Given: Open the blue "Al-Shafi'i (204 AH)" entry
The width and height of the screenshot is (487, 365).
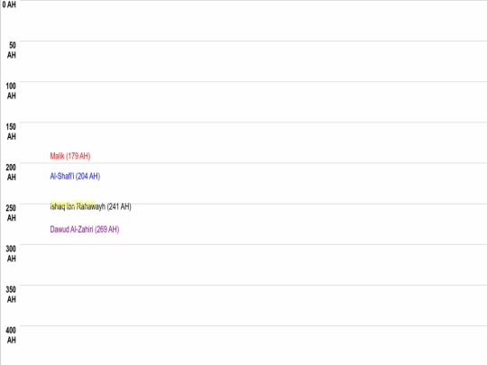Looking at the screenshot, I should coord(75,177).
